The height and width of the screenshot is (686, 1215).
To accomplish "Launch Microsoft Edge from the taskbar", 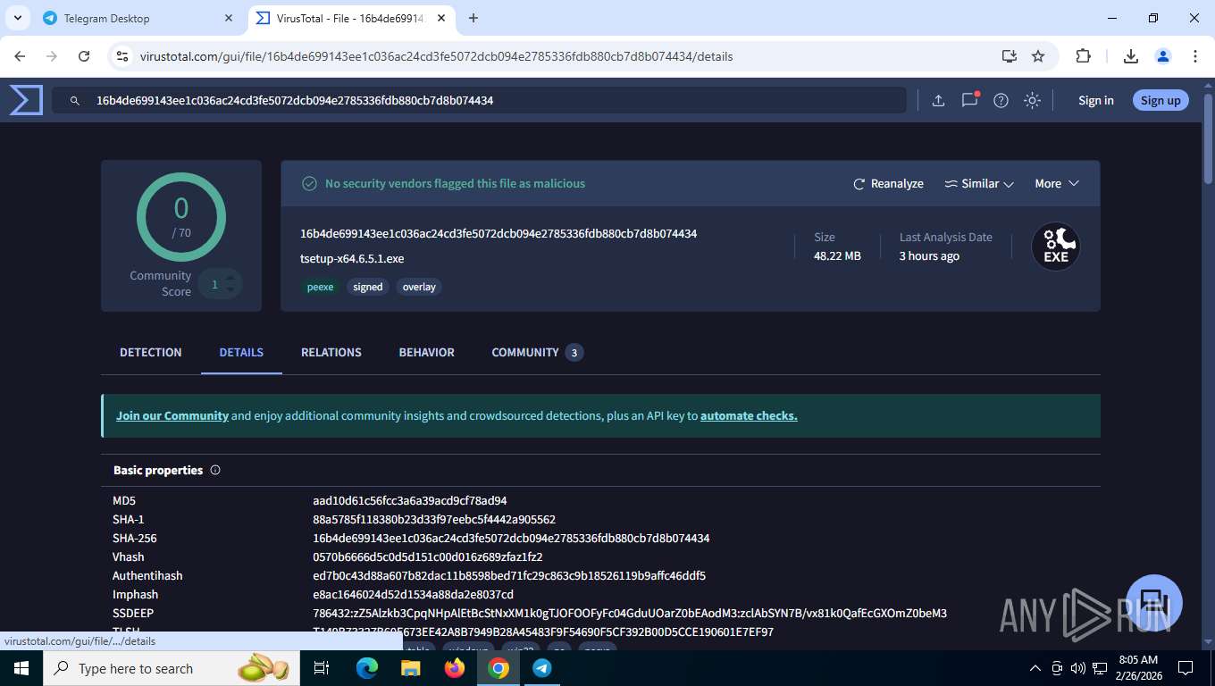I will [x=367, y=668].
